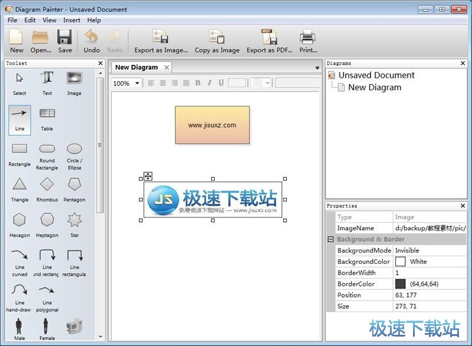
Task: Select the Line tool
Action: (19, 120)
